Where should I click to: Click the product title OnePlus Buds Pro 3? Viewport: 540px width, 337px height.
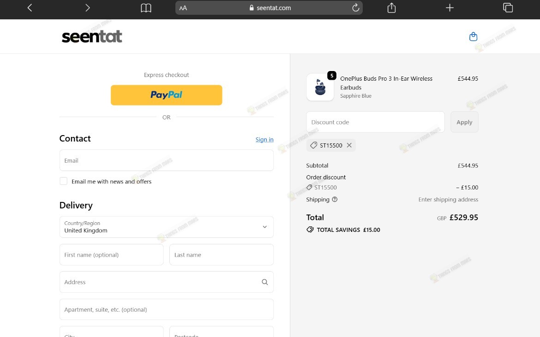point(386,83)
